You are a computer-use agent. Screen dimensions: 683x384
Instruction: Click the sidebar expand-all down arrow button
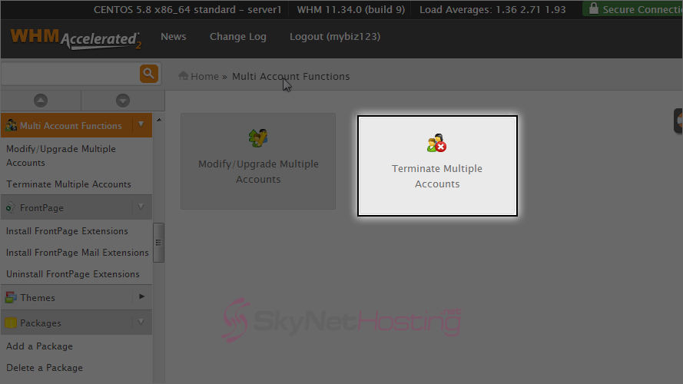[x=123, y=101]
